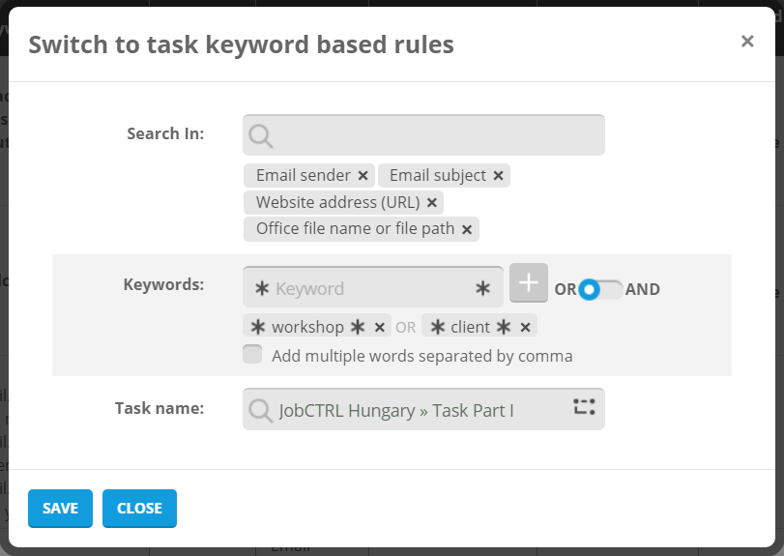784x556 pixels.
Task: Enable adding multiple words separated by comma
Action: (252, 355)
